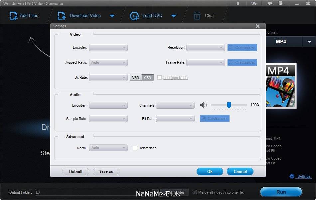Select CBR bit rate mode
Image resolution: width=316 pixels, height=200 pixels.
click(x=147, y=78)
